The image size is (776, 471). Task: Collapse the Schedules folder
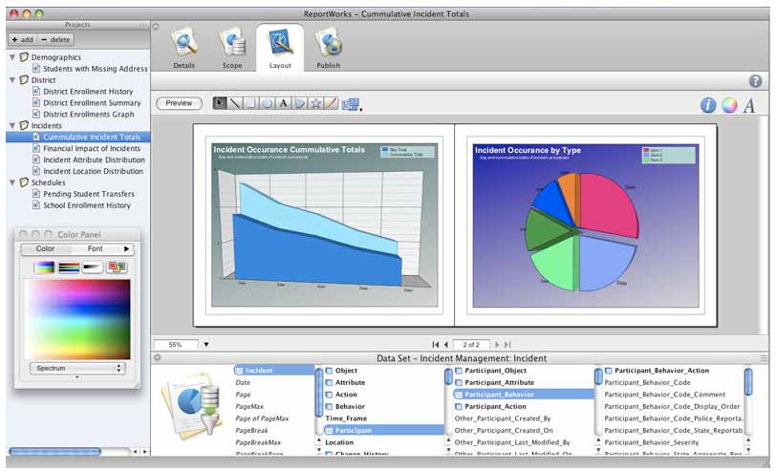coord(12,182)
